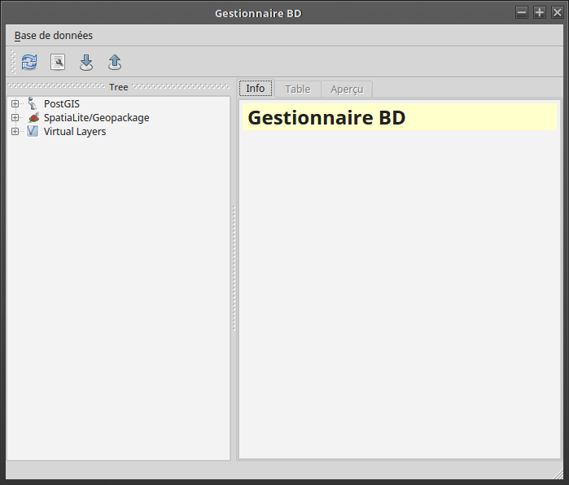Open the SQL window tool
The width and height of the screenshot is (569, 485).
pyautogui.click(x=58, y=62)
